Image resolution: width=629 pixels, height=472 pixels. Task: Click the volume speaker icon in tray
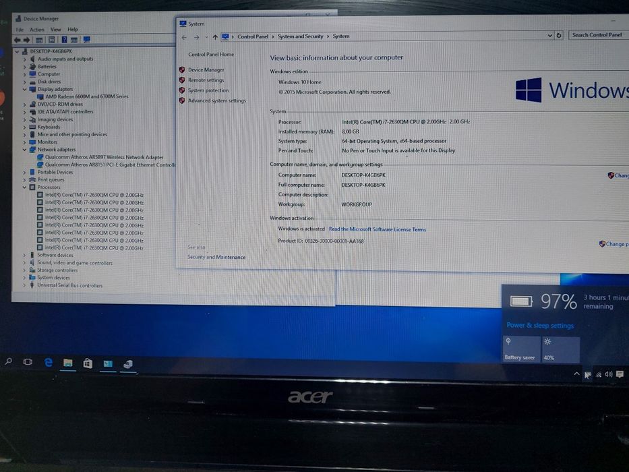pos(609,374)
